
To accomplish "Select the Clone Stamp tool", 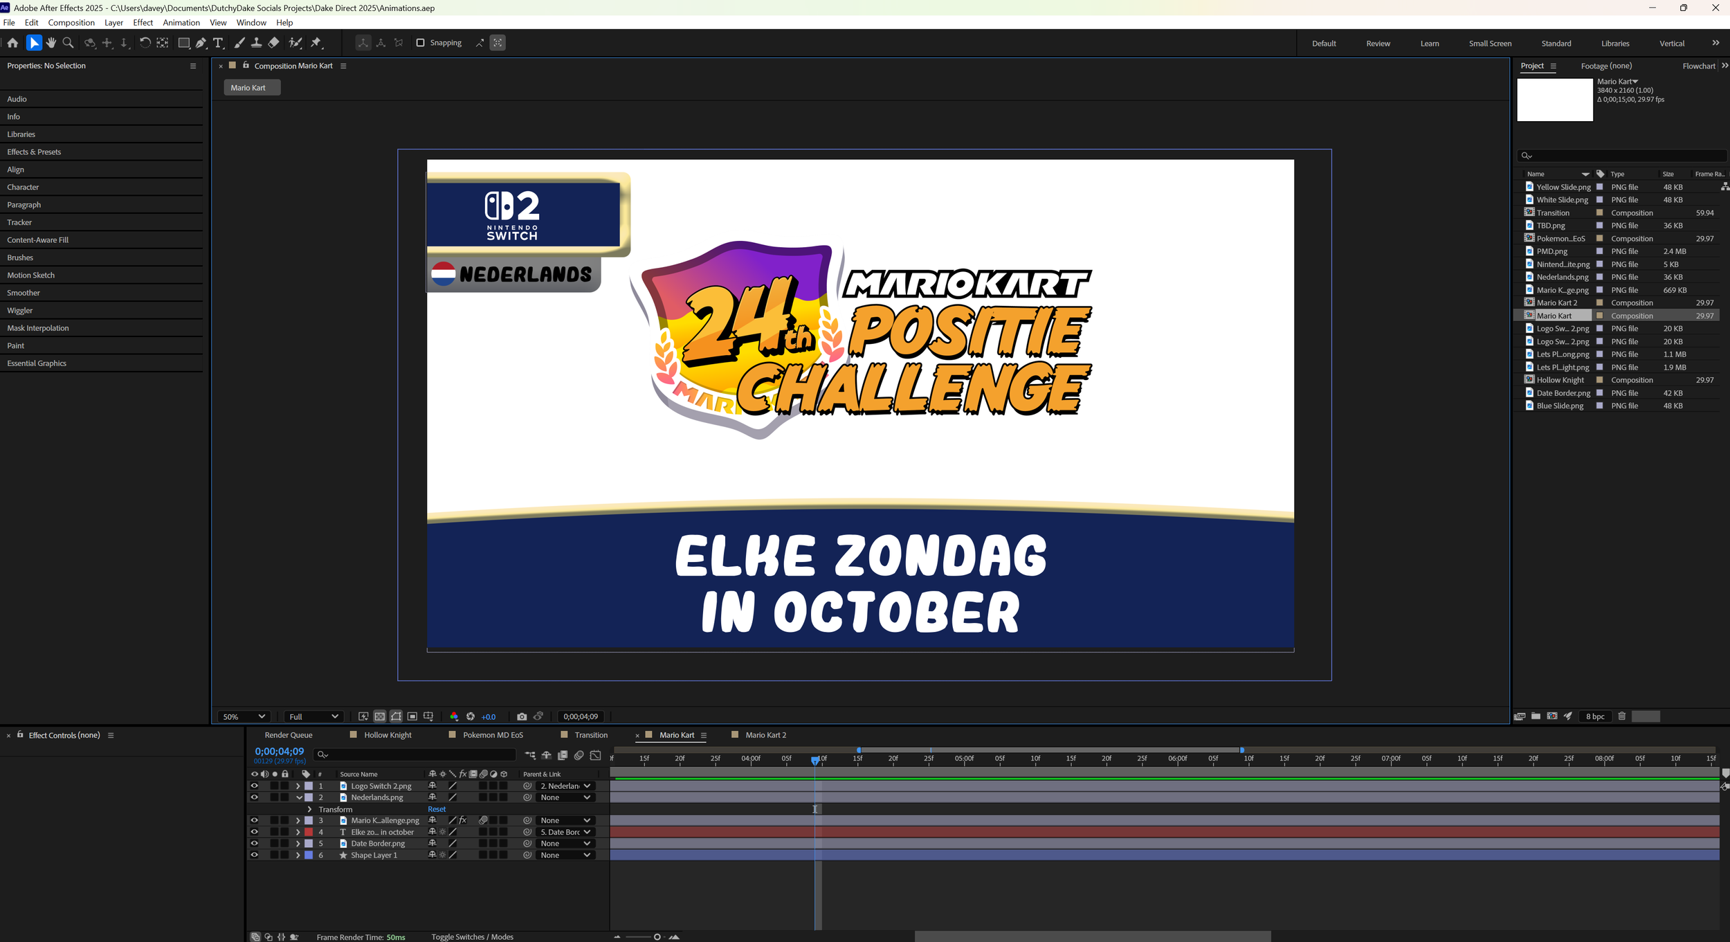I will pyautogui.click(x=256, y=43).
